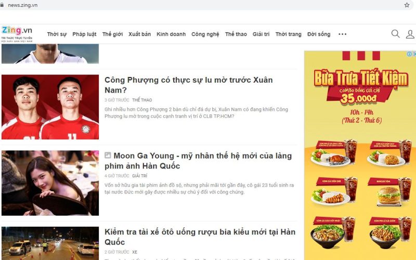View site info via the address bar lock icon
Image resolution: width=416 pixels, height=260 pixels.
coord(2,5)
